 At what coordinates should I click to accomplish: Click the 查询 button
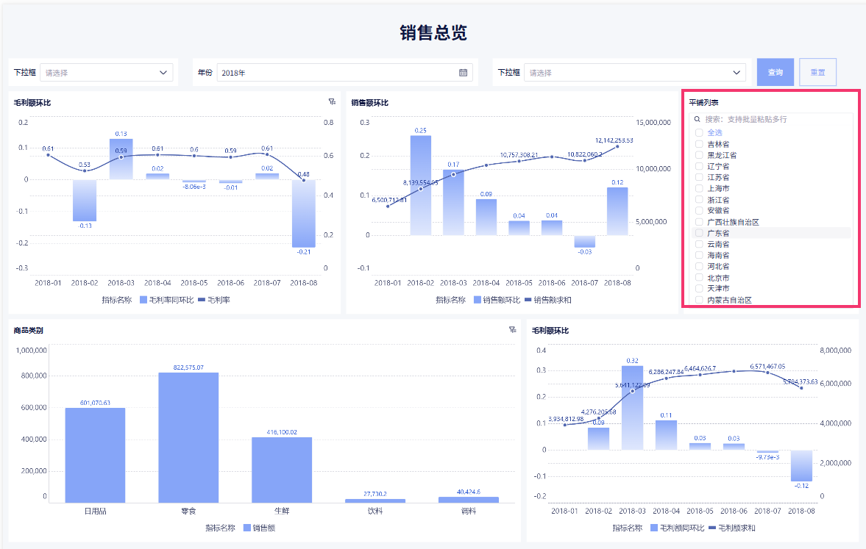coord(776,72)
